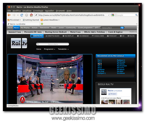Click the Forward navigation arrow
145x121 pixels.
(x=14, y=15)
